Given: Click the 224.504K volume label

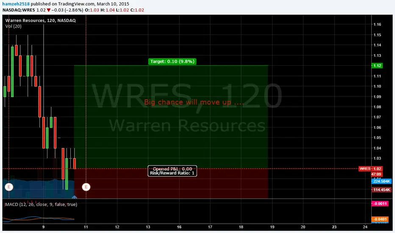Looking at the screenshot, I should (381, 181).
